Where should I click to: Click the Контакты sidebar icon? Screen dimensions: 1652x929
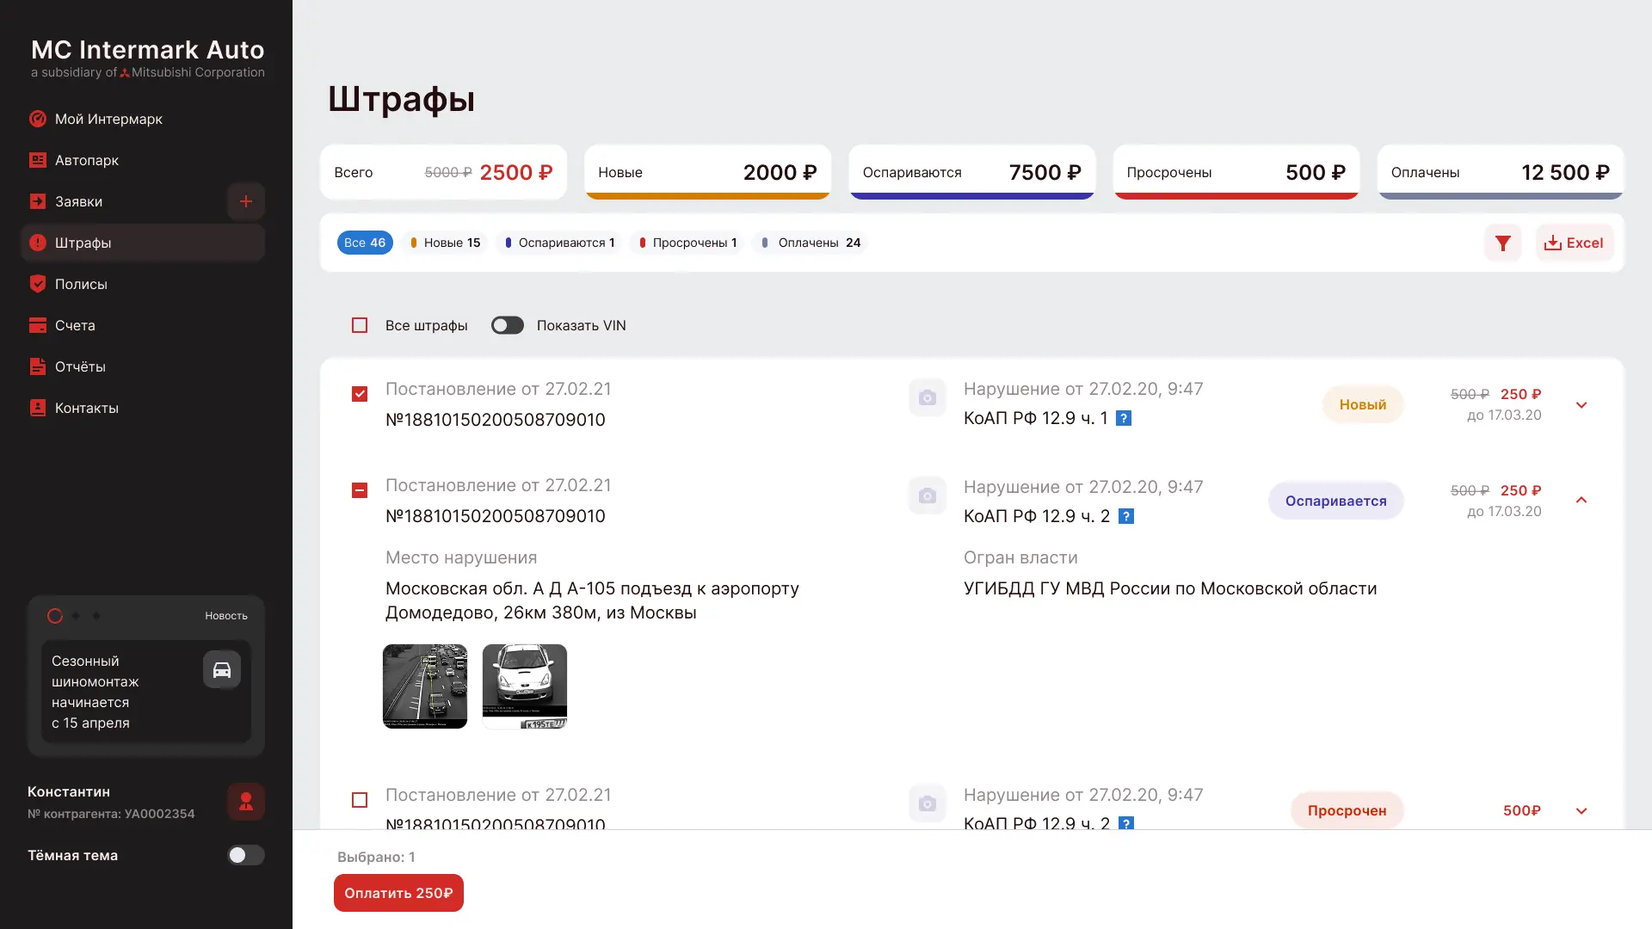[x=38, y=408]
